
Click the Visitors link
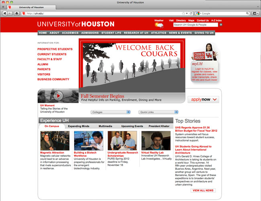pos(44,74)
